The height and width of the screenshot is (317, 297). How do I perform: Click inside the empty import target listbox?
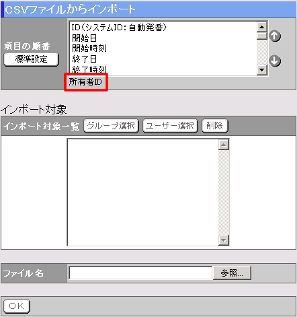(143, 192)
